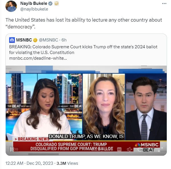The image size is (171, 169).
Task: Click the gold affiliation badge next to the name
Action: point(57,3)
